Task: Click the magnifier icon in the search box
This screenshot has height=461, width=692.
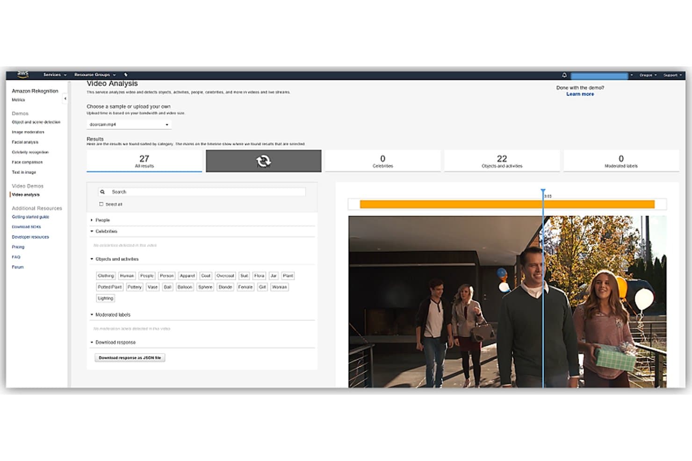Action: 102,192
